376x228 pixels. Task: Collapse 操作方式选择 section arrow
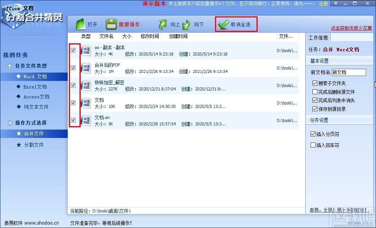coord(10,123)
